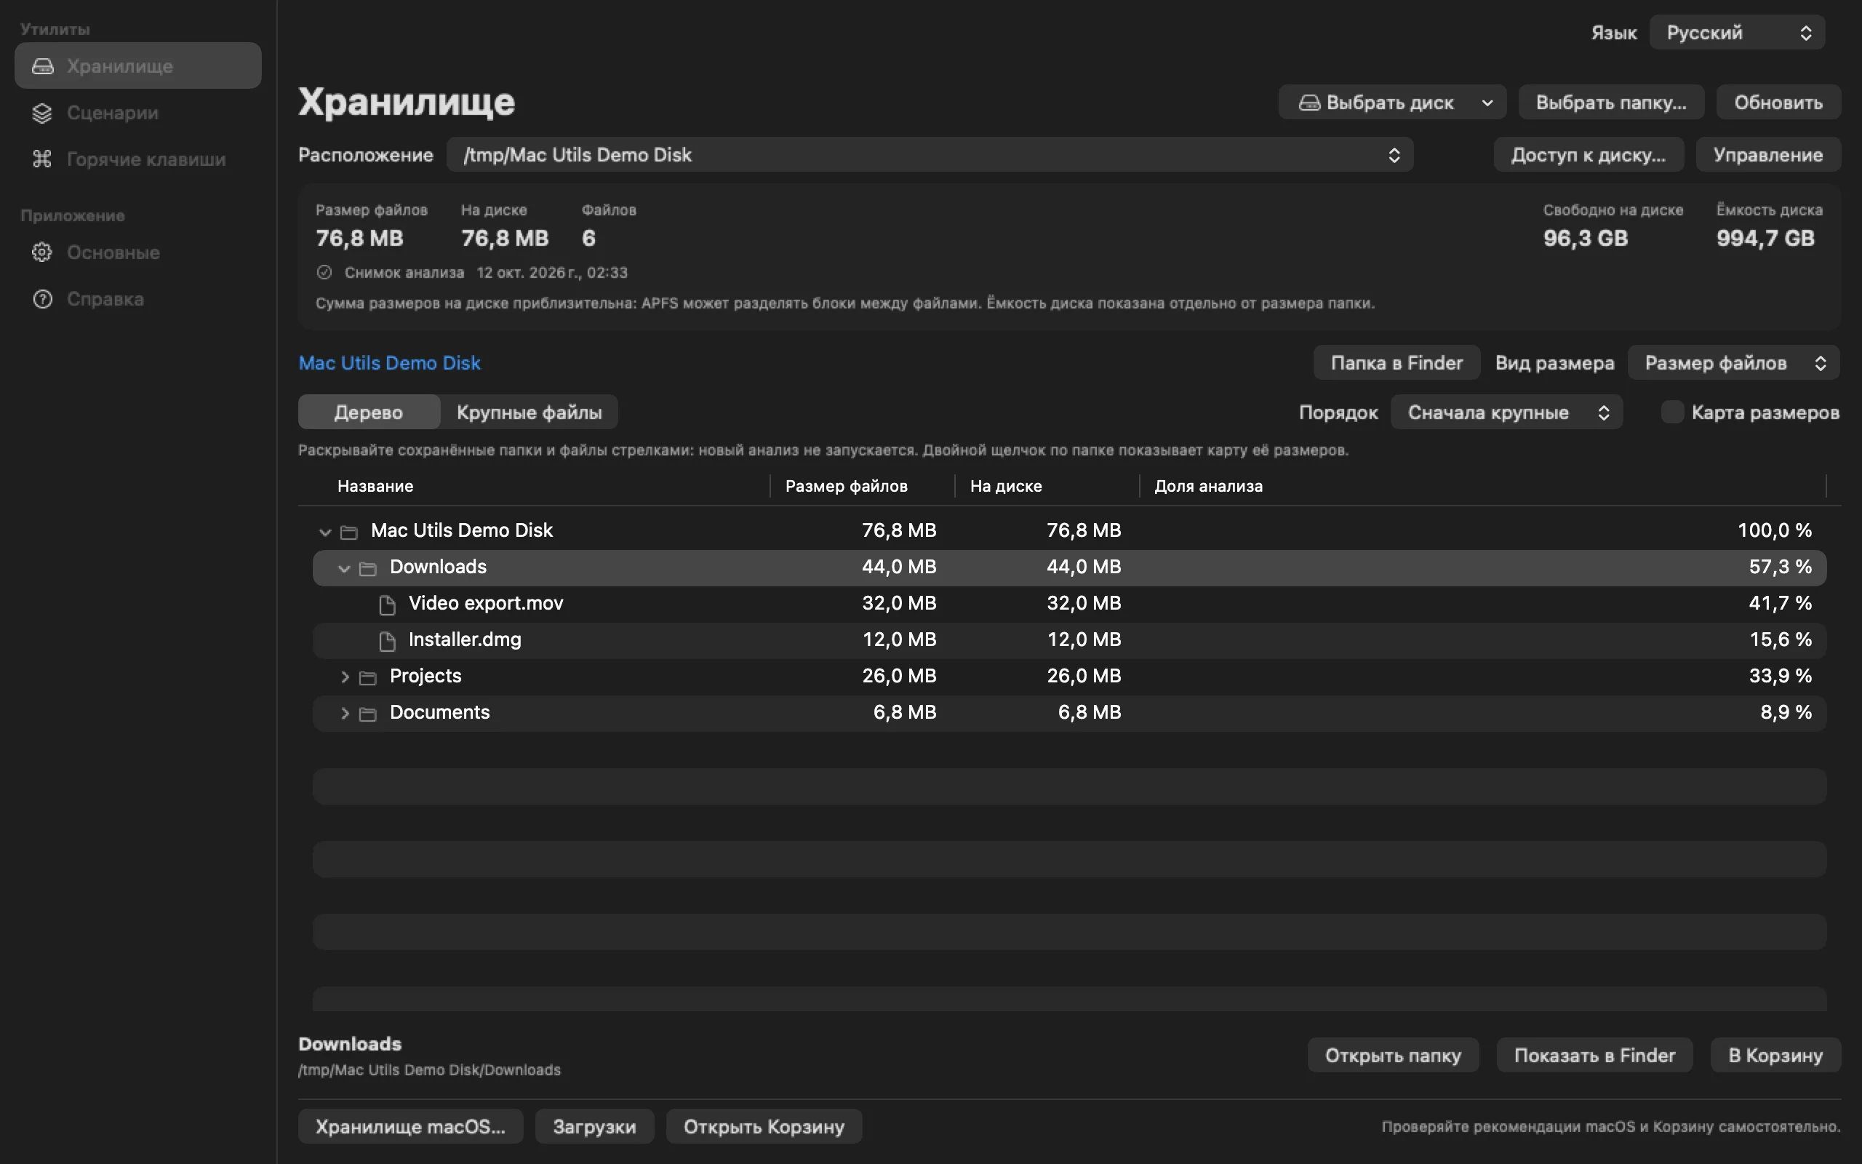
Task: Click the gear icon beside Основные
Action: point(42,252)
